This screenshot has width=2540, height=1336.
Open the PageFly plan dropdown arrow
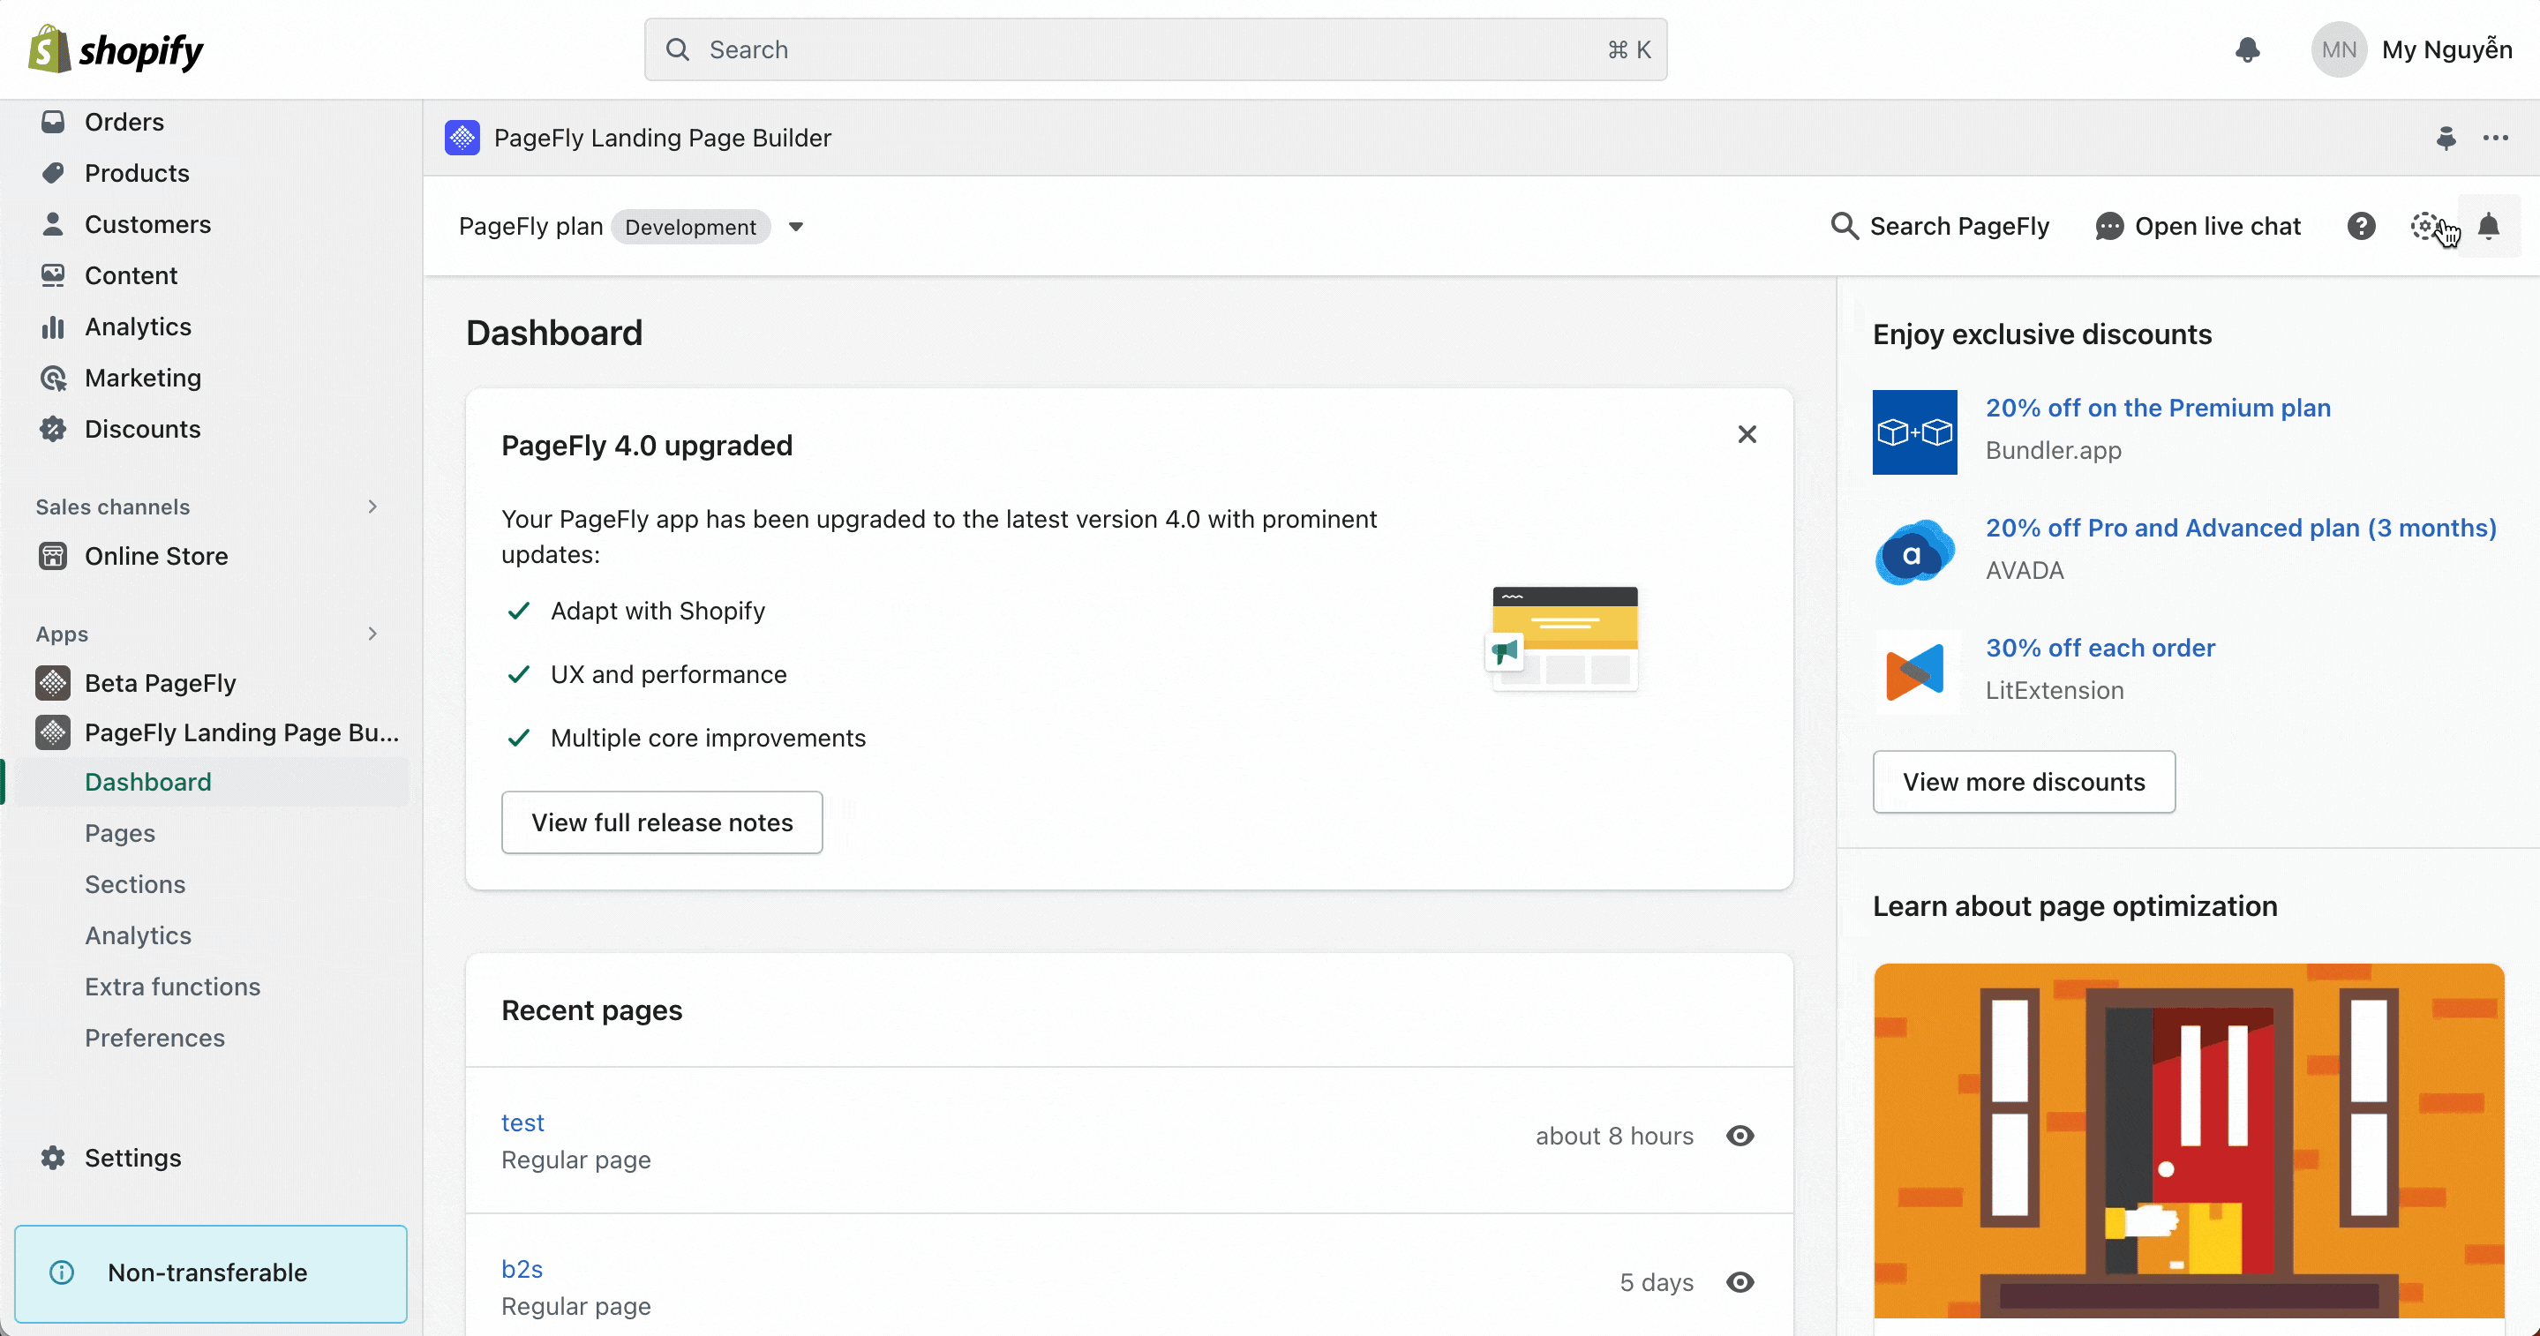tap(796, 227)
